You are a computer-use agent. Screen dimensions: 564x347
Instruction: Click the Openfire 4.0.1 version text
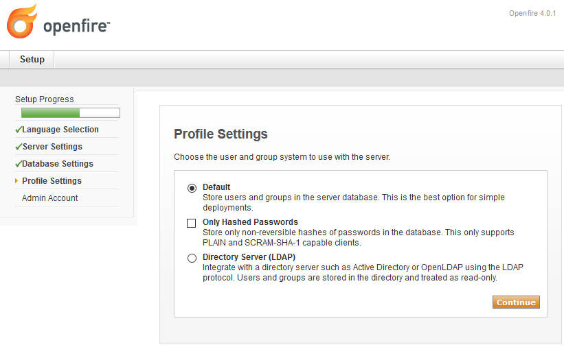click(532, 13)
